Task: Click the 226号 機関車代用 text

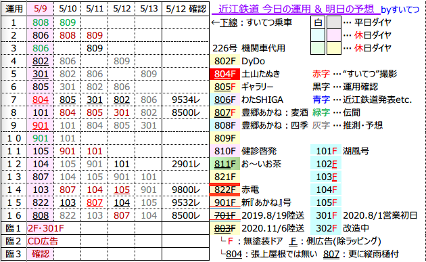Action: click(249, 48)
